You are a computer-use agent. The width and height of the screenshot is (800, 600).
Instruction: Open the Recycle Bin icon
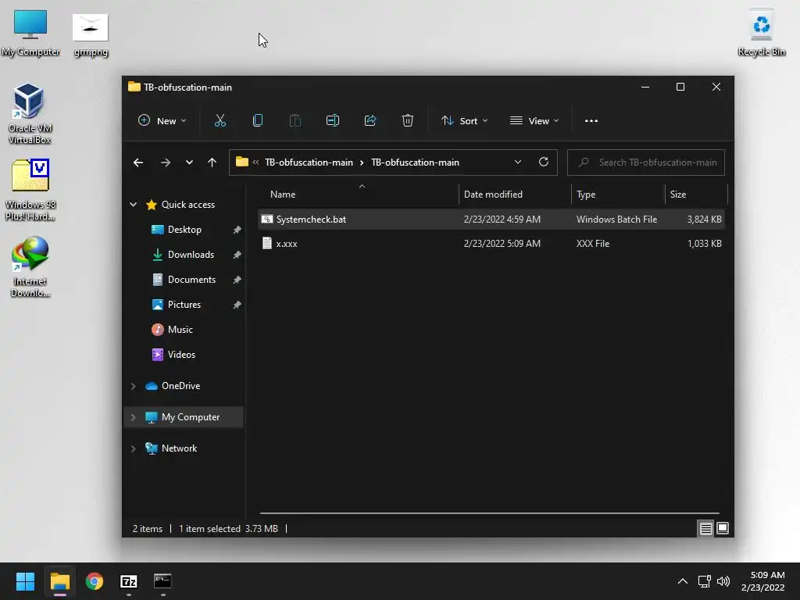pos(761,32)
